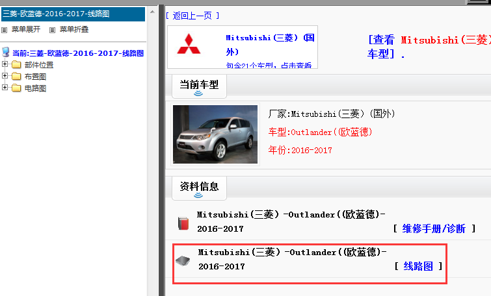Viewport: 491px width, 296px height.
Task: Click the Outlander 2016-2017 title in 线路图 row
Action: 292,259
